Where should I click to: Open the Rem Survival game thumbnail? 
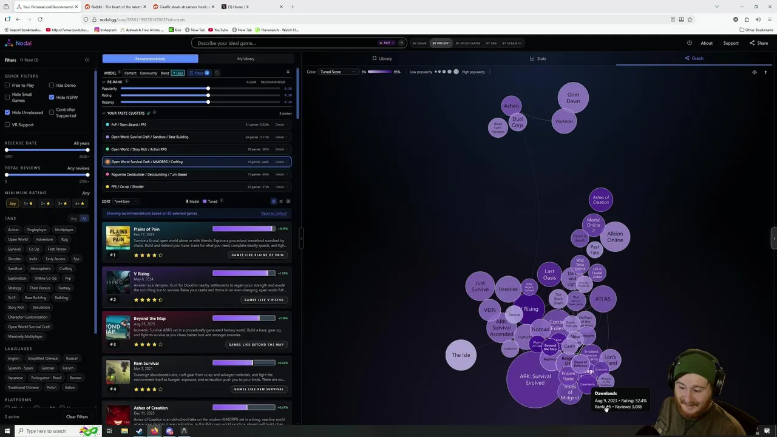pos(118,372)
